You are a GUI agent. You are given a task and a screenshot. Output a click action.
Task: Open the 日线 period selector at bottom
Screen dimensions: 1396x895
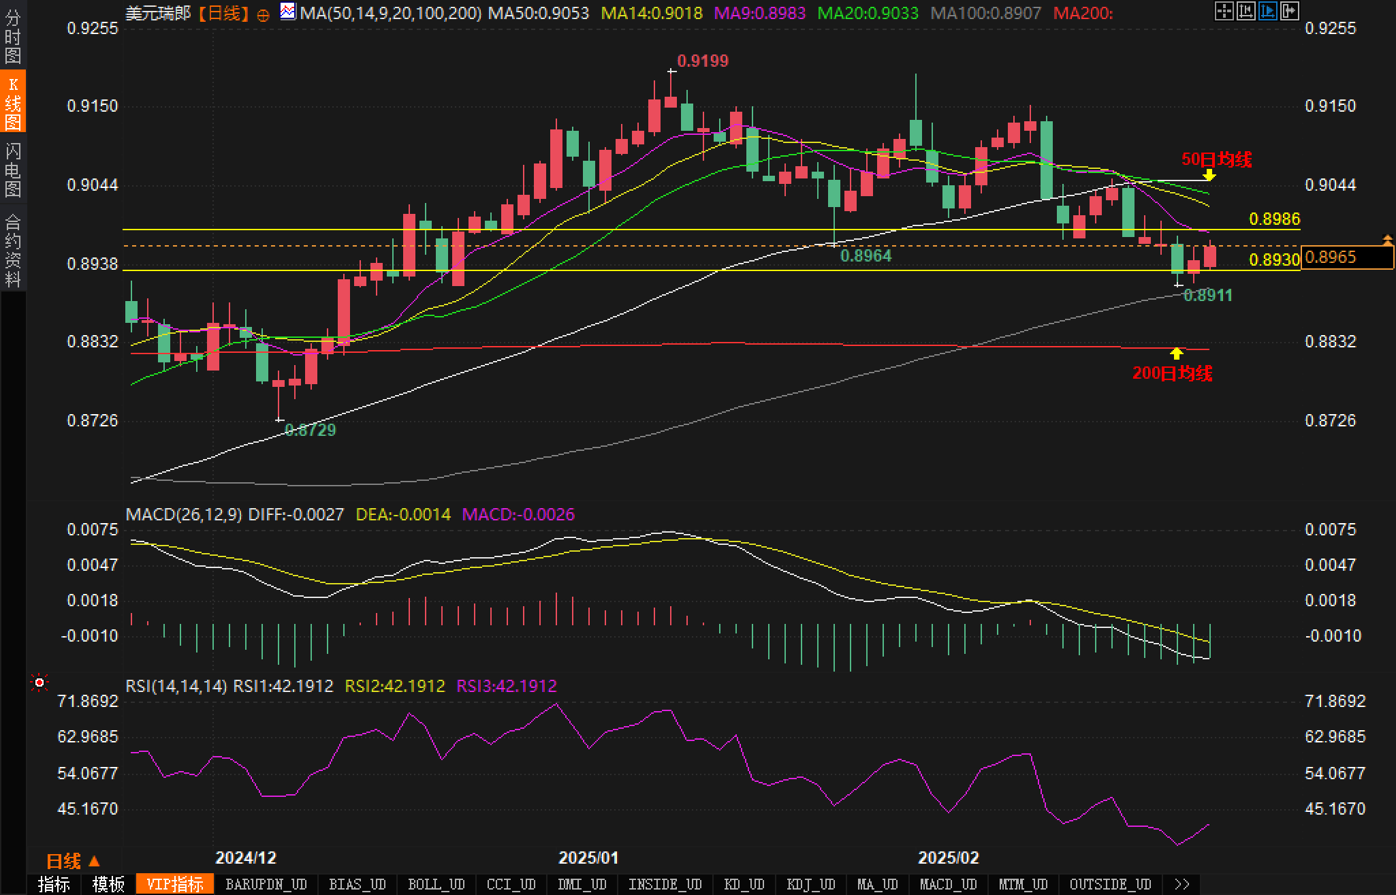73,862
